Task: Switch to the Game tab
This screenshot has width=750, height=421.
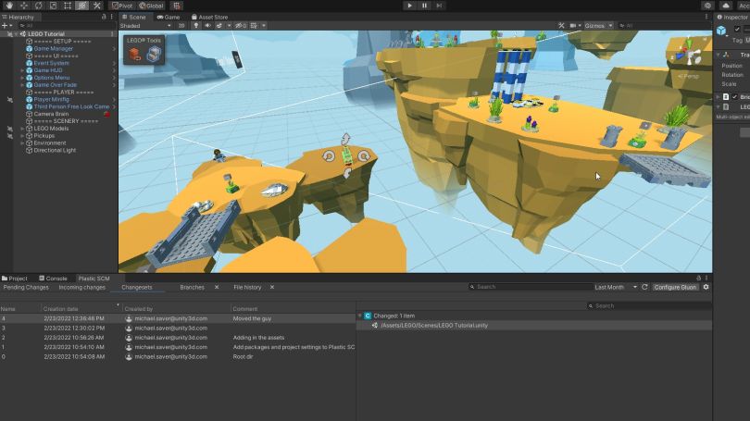Action: (x=169, y=17)
